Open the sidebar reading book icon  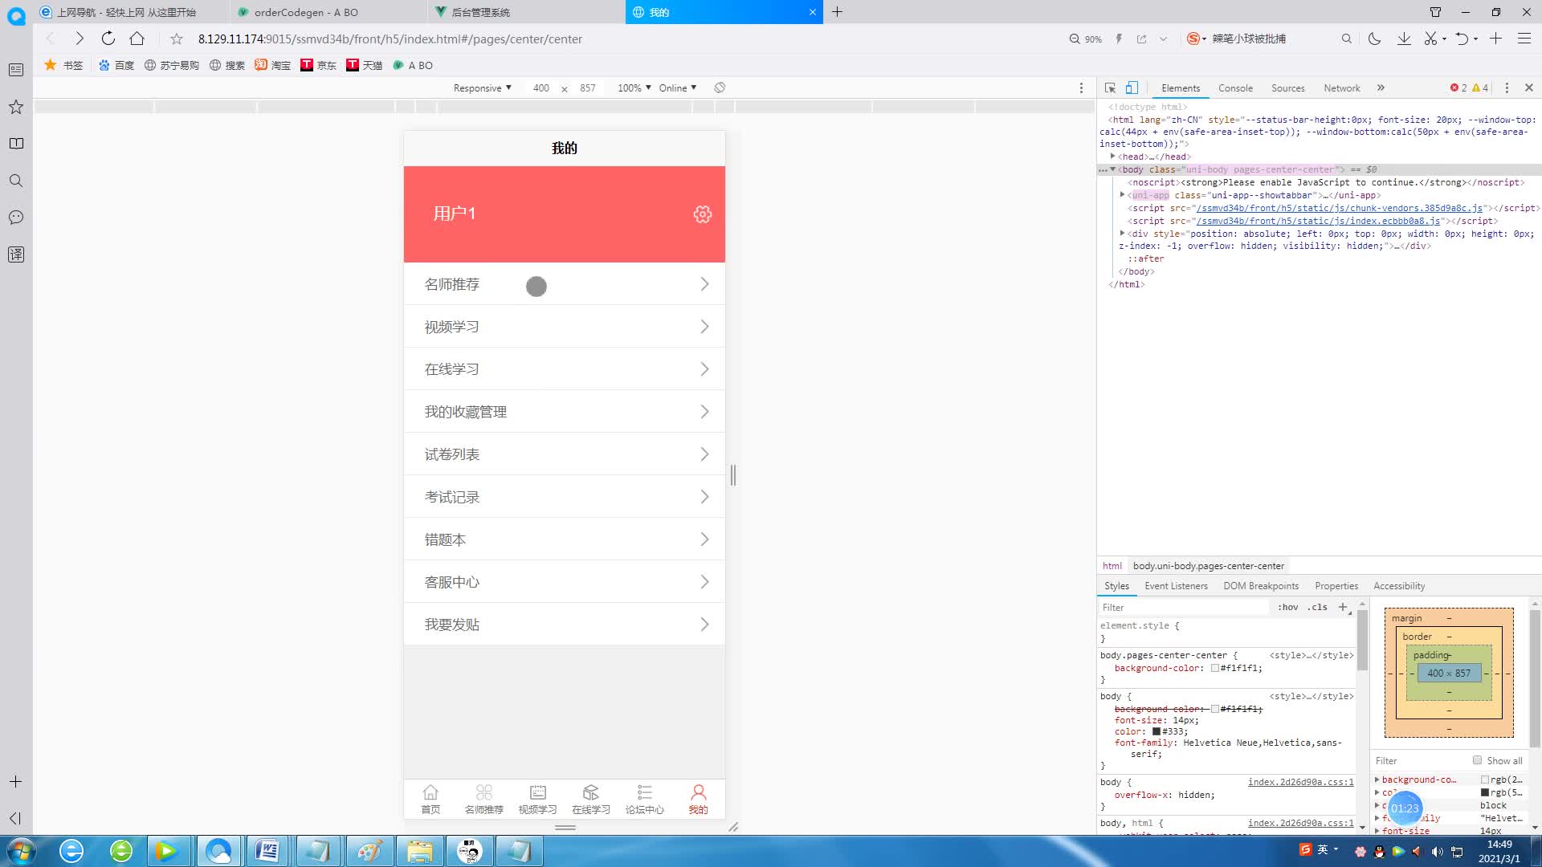coord(16,144)
